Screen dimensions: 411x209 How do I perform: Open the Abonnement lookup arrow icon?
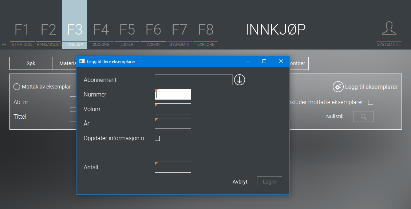pyautogui.click(x=239, y=80)
